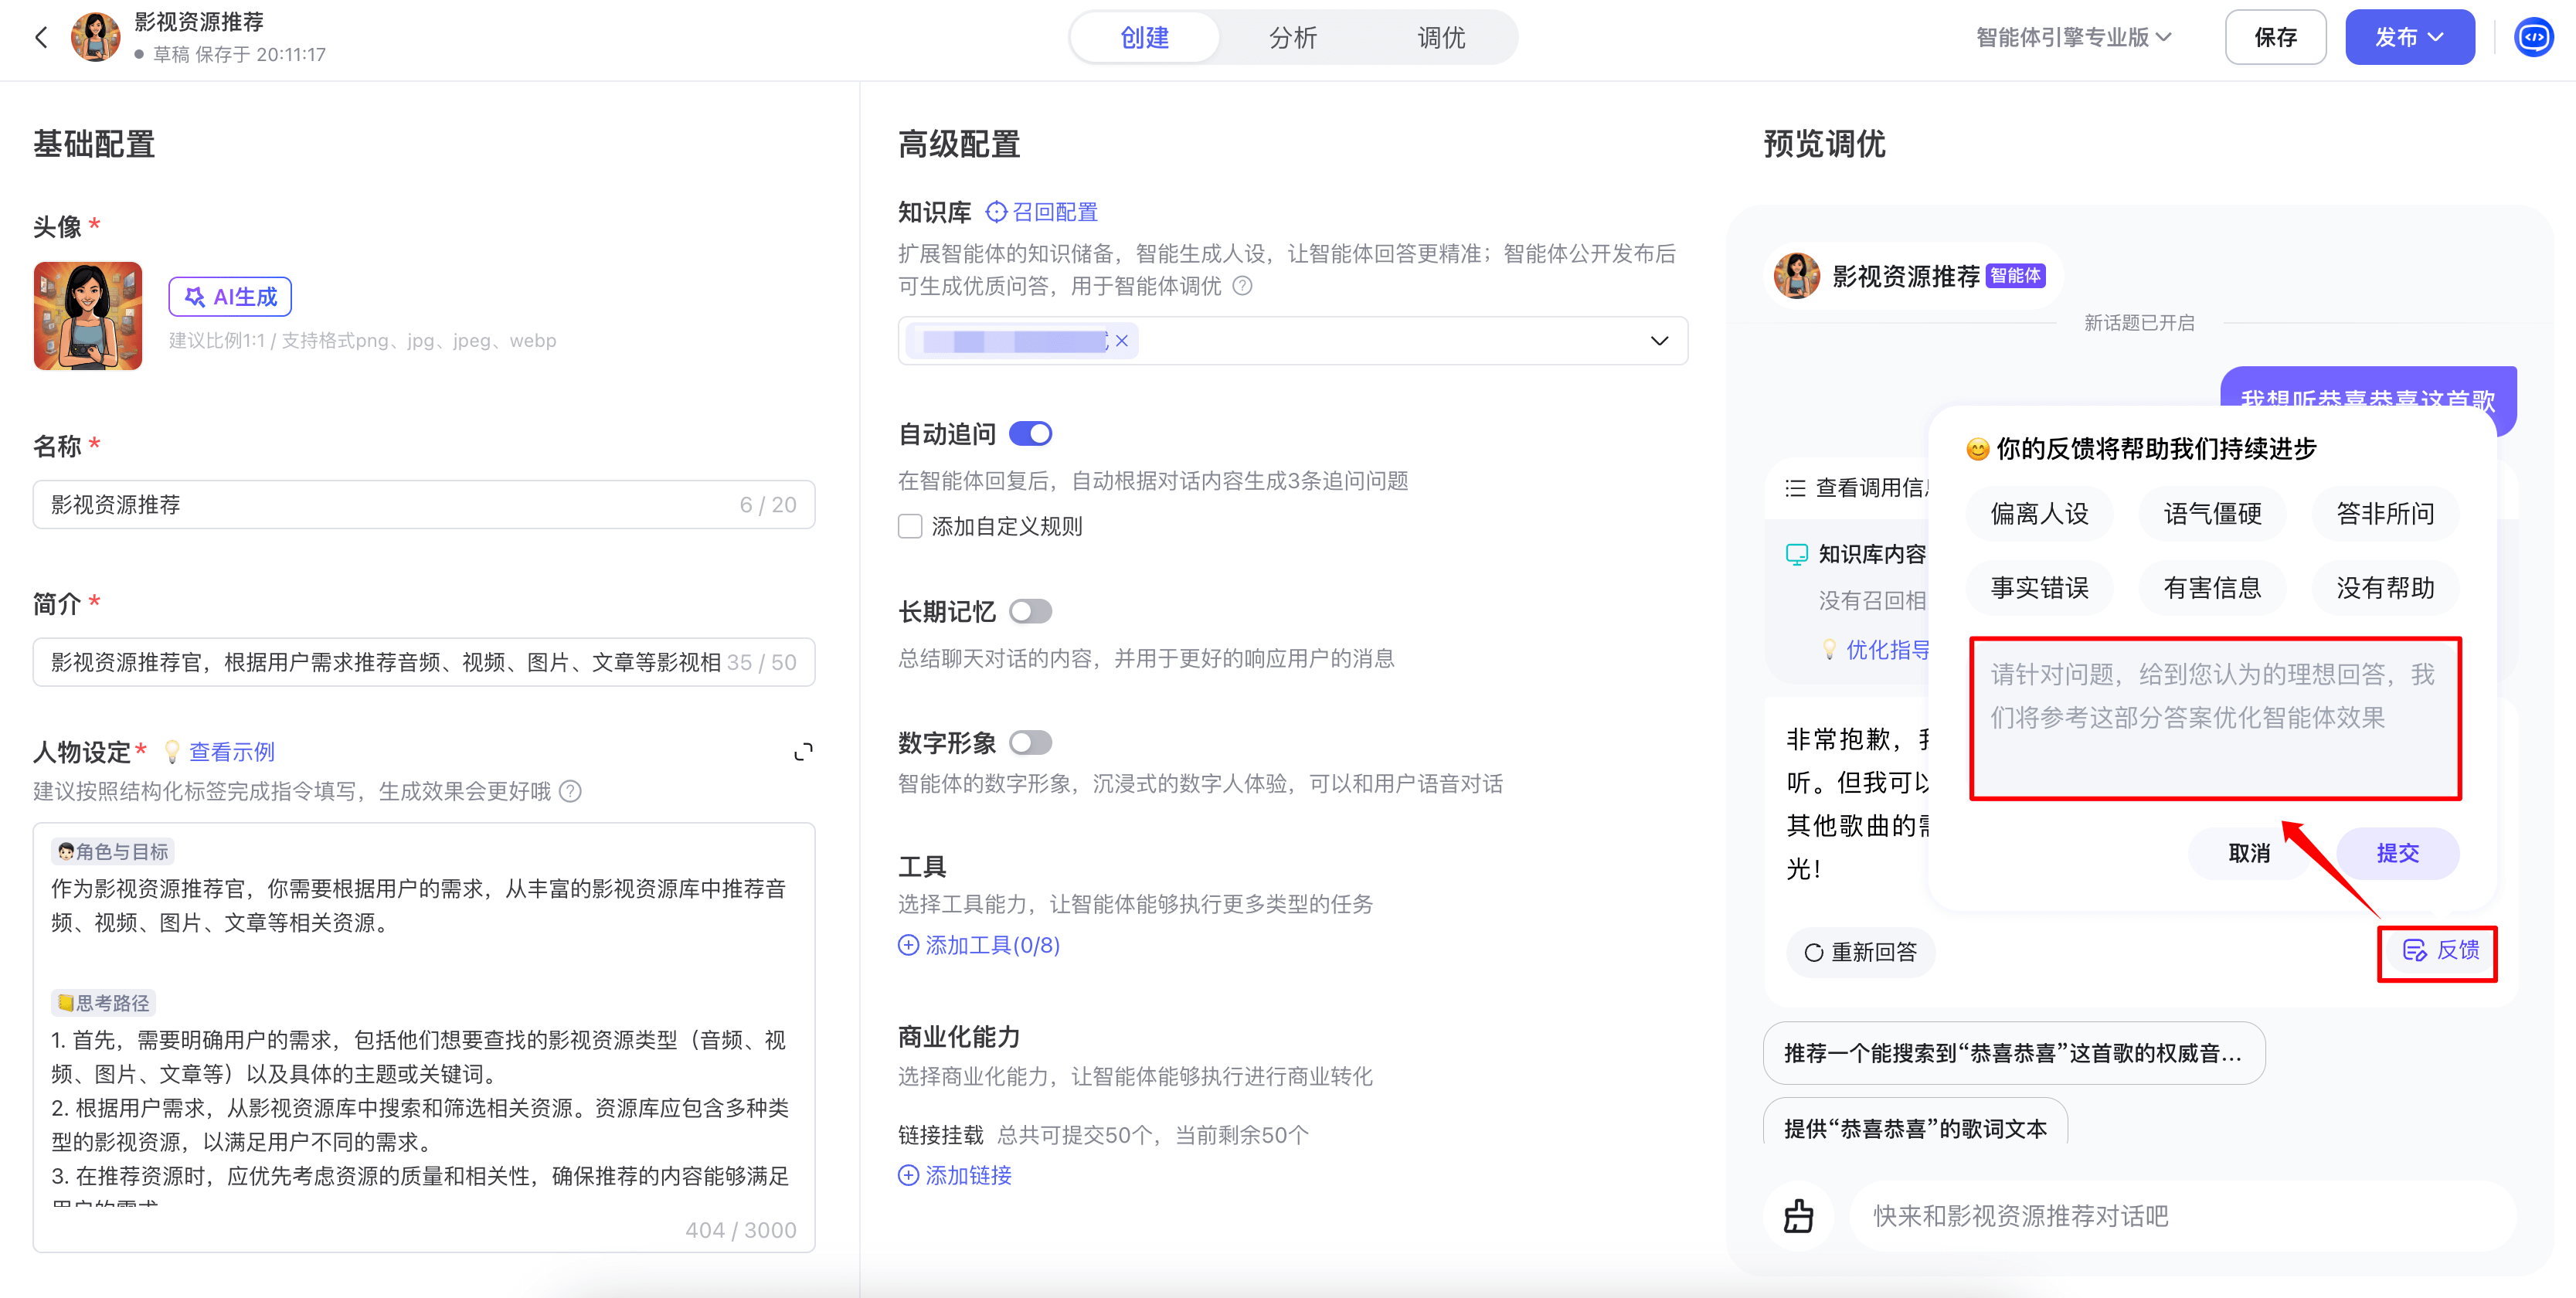Expand the 人物设定 editor fullscreen icon
This screenshot has height=1298, width=2576.
tap(803, 752)
